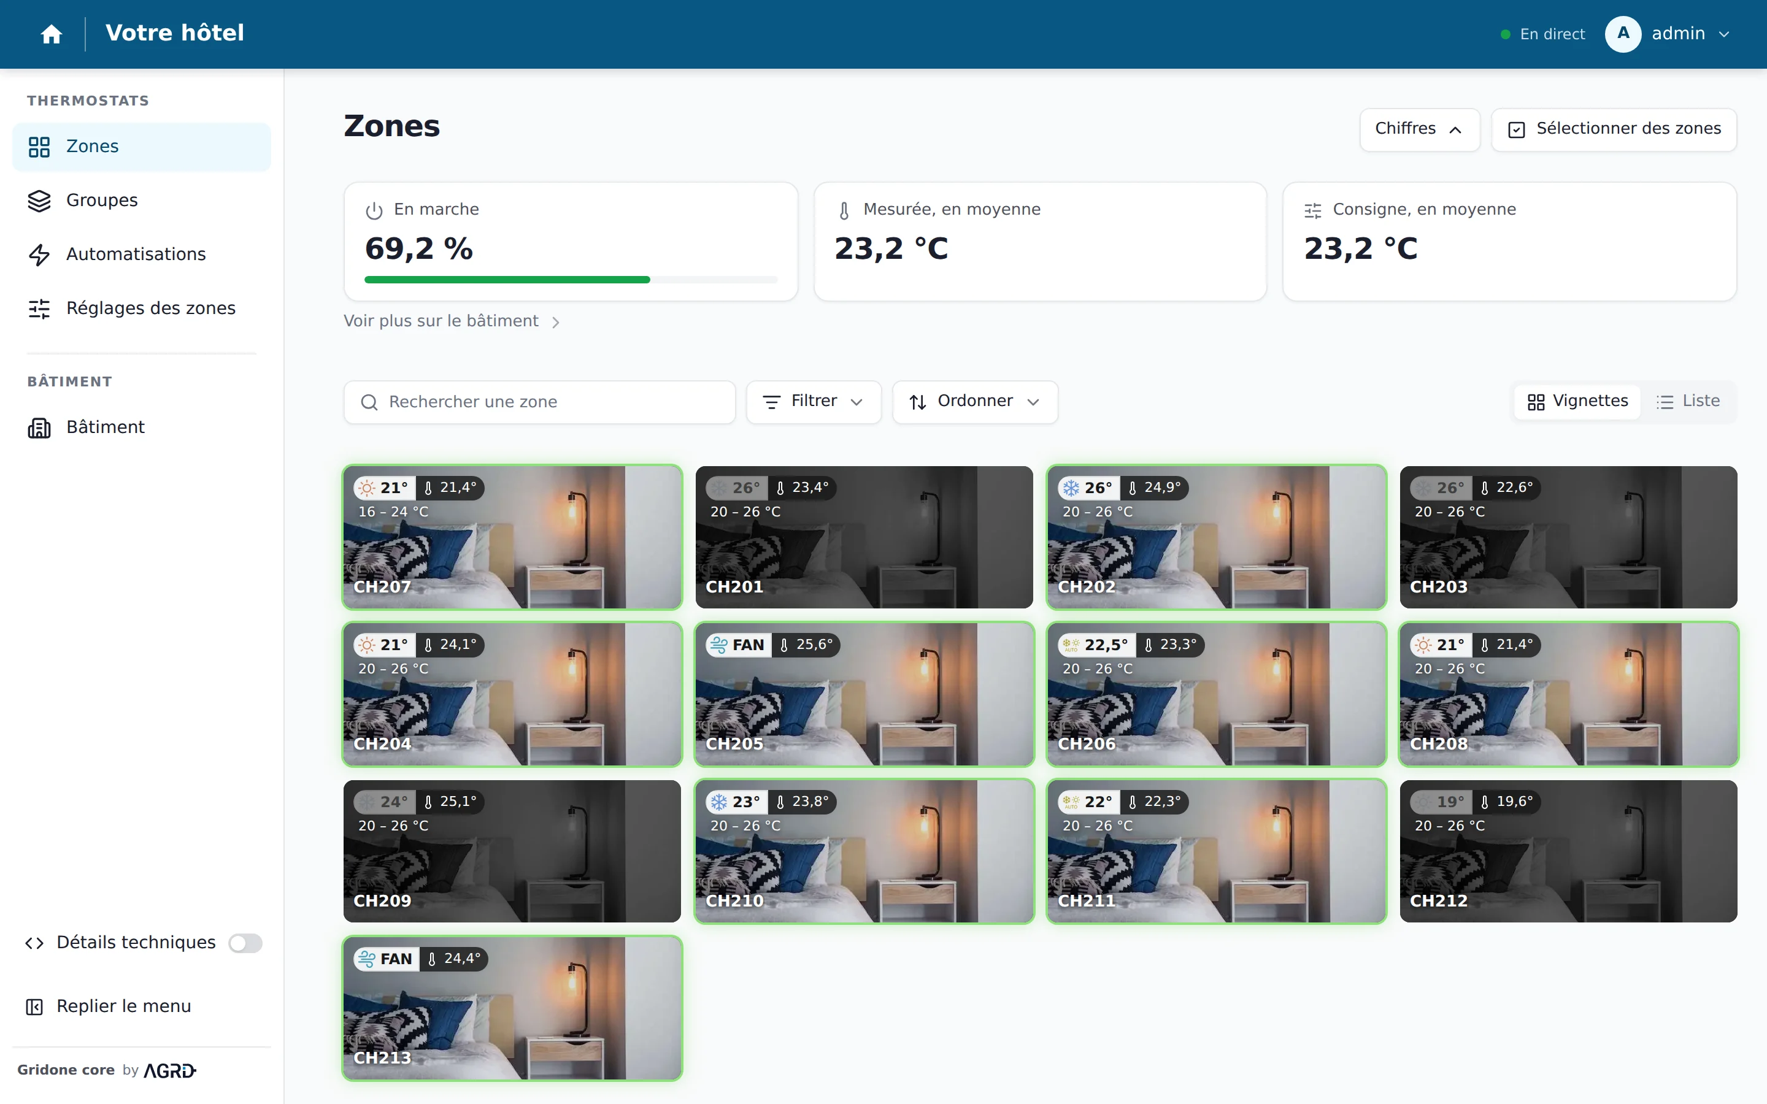The width and height of the screenshot is (1767, 1104).
Task: Click the magnifier icon in zone search
Action: coord(369,402)
